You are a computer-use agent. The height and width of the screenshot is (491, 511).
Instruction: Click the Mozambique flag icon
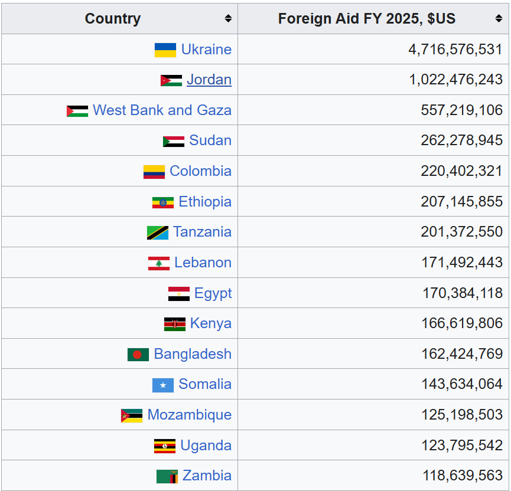tap(132, 415)
